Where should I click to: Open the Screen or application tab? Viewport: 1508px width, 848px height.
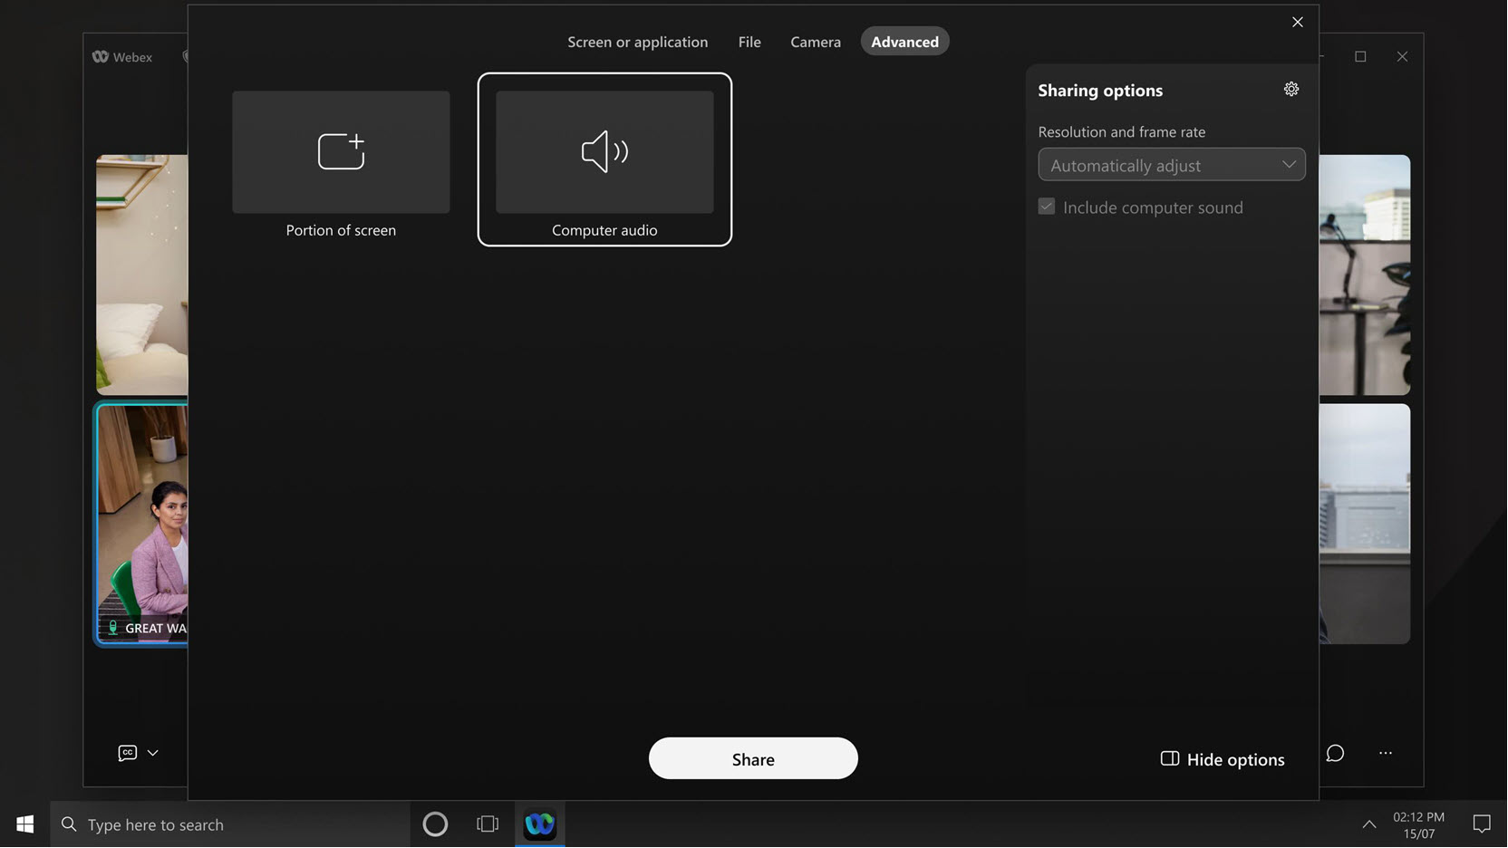[637, 41]
